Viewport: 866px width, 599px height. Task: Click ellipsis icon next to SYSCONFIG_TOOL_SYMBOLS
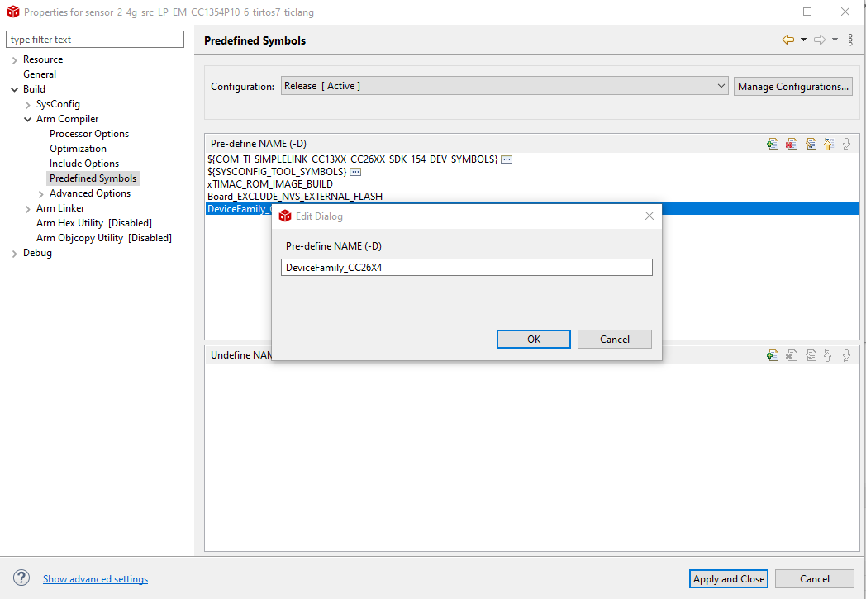point(355,172)
